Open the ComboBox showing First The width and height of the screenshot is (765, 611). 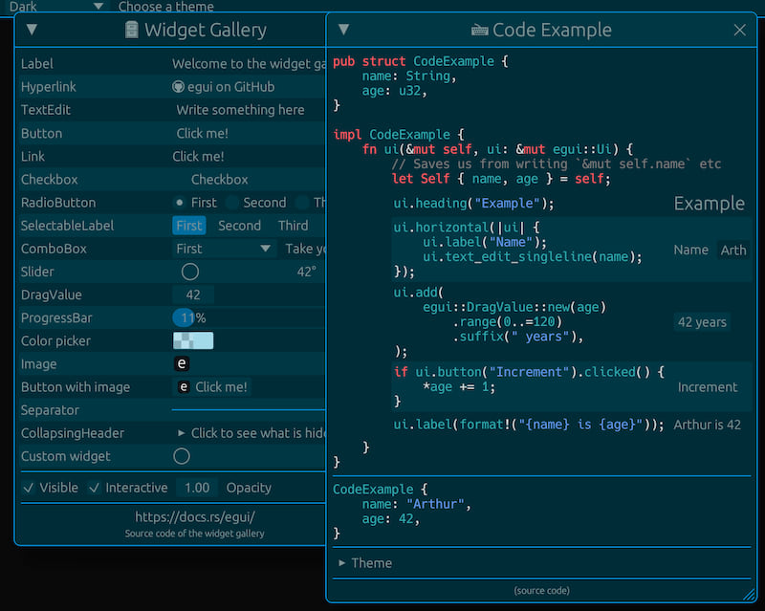tap(224, 249)
